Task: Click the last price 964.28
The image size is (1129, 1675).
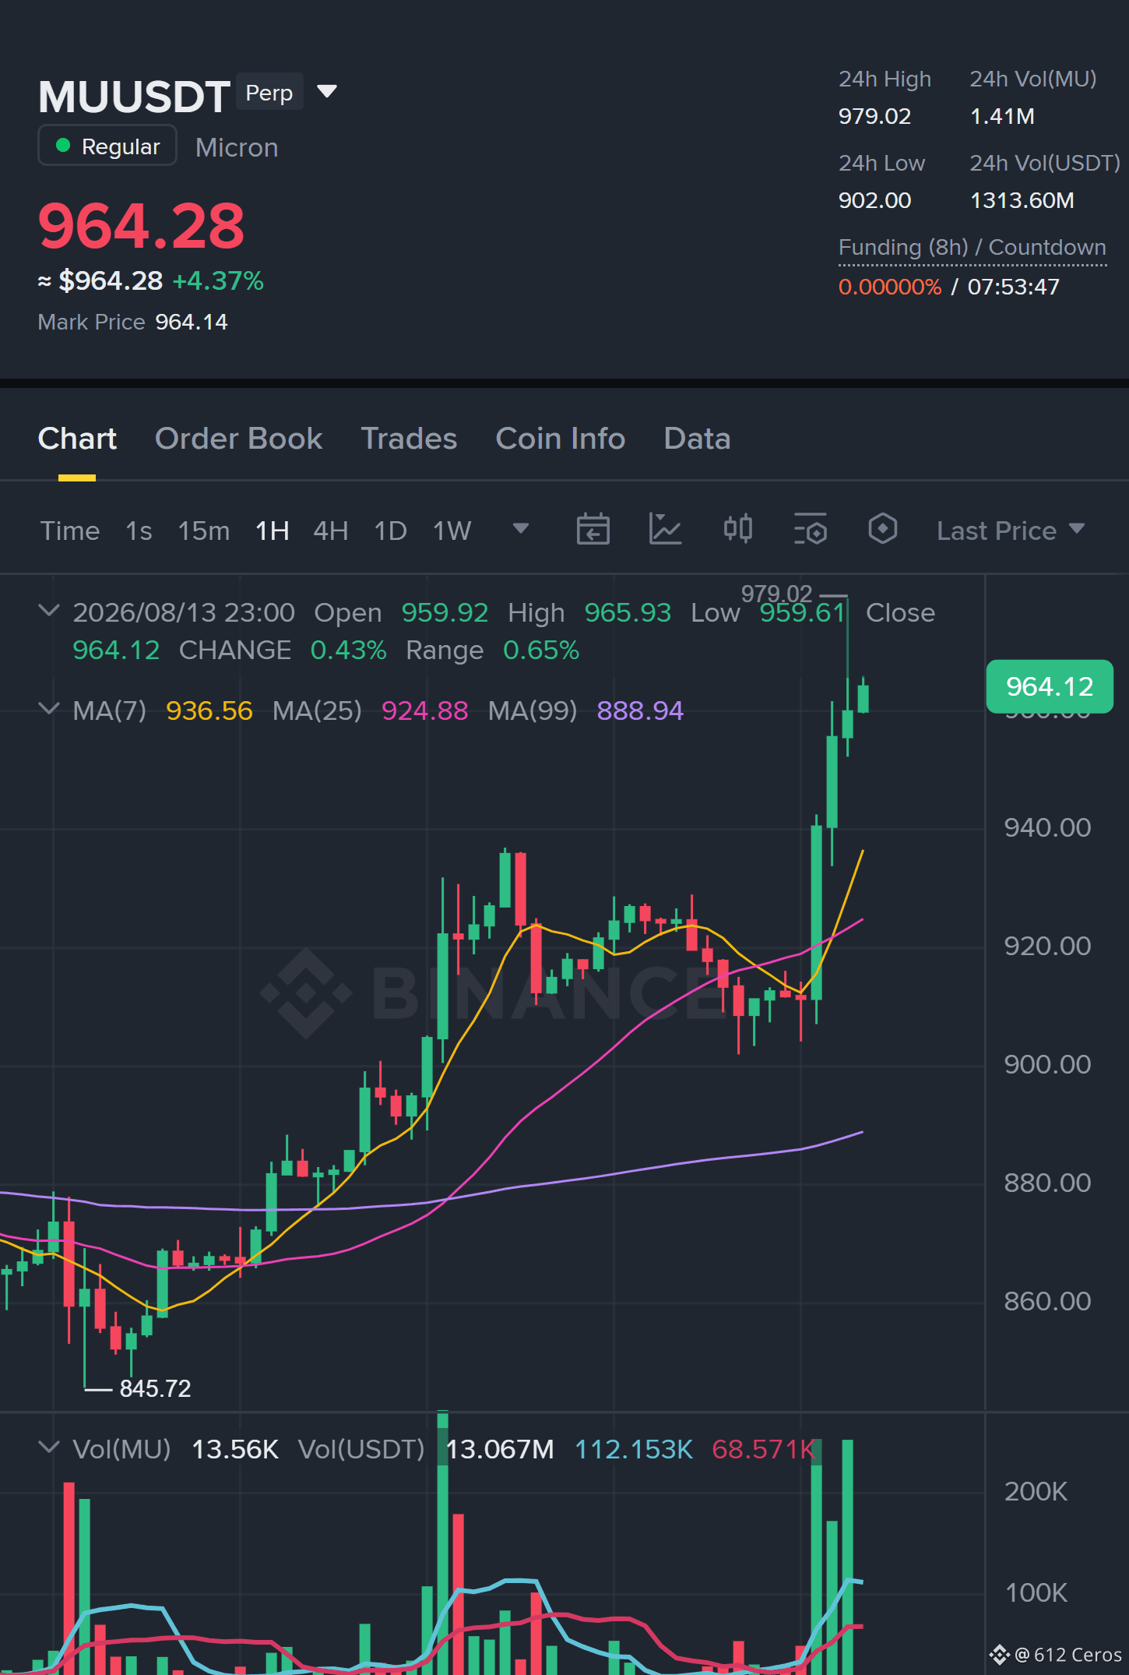Action: pyautogui.click(x=141, y=226)
